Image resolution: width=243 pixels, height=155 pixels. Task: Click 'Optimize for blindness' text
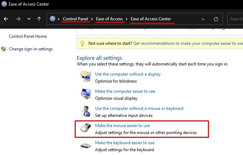pyautogui.click(x=116, y=81)
